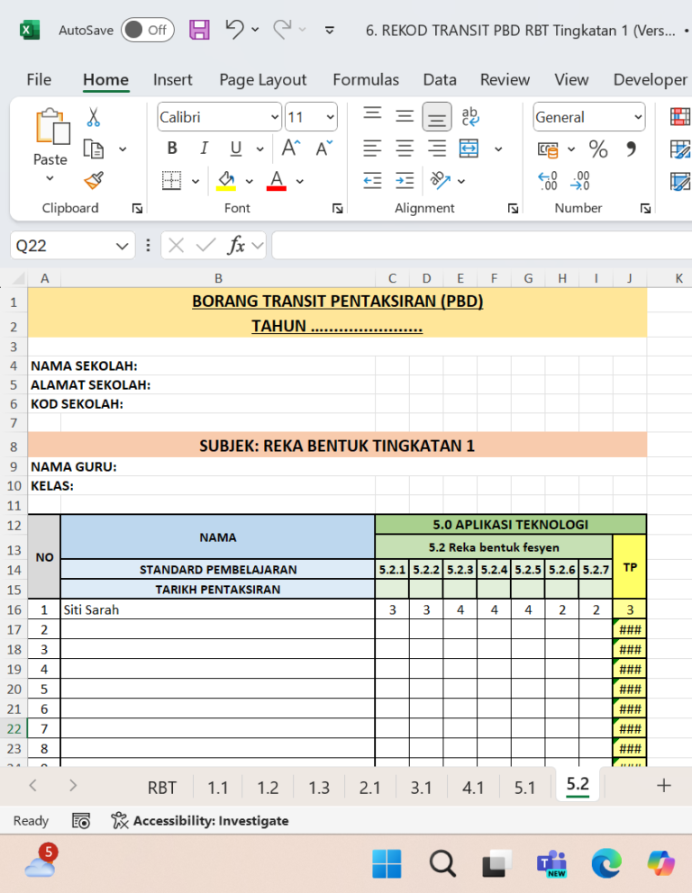Screen dimensions: 692x893
Task: Click the Increase Decimal icon
Action: [x=548, y=181]
